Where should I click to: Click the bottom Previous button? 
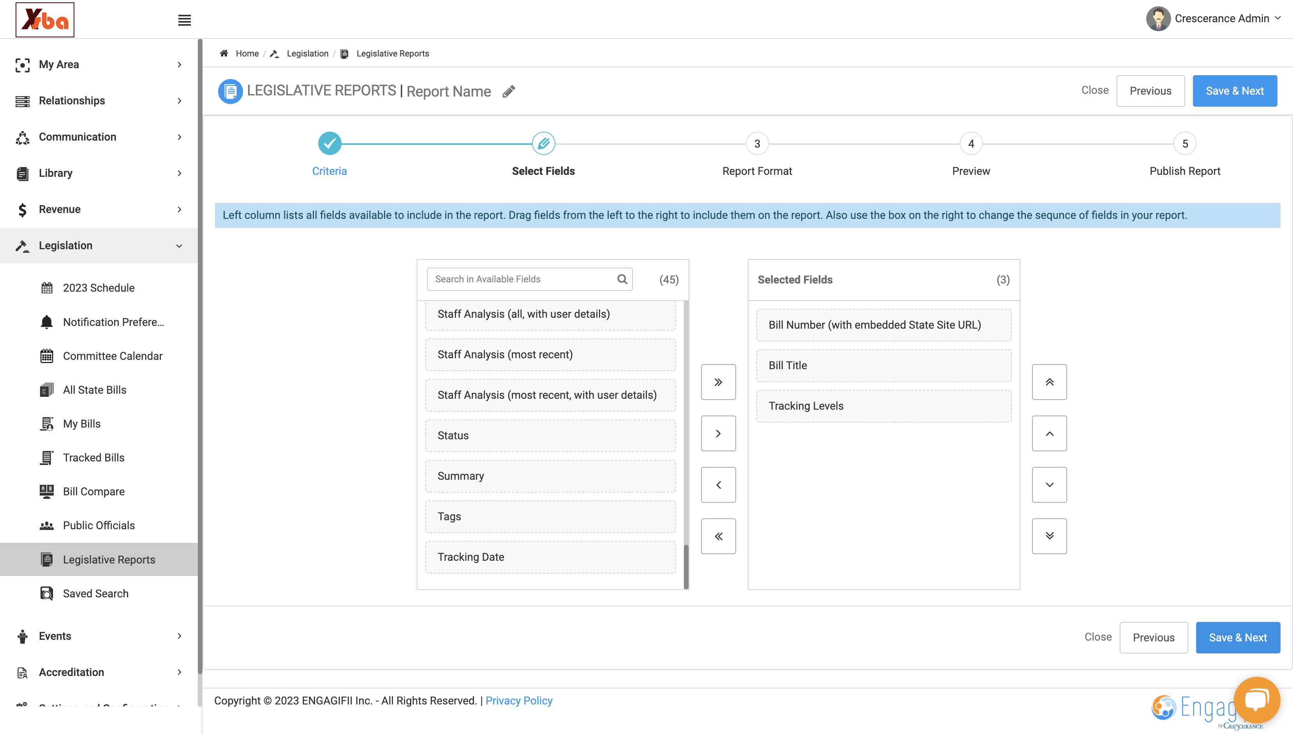[x=1154, y=638]
